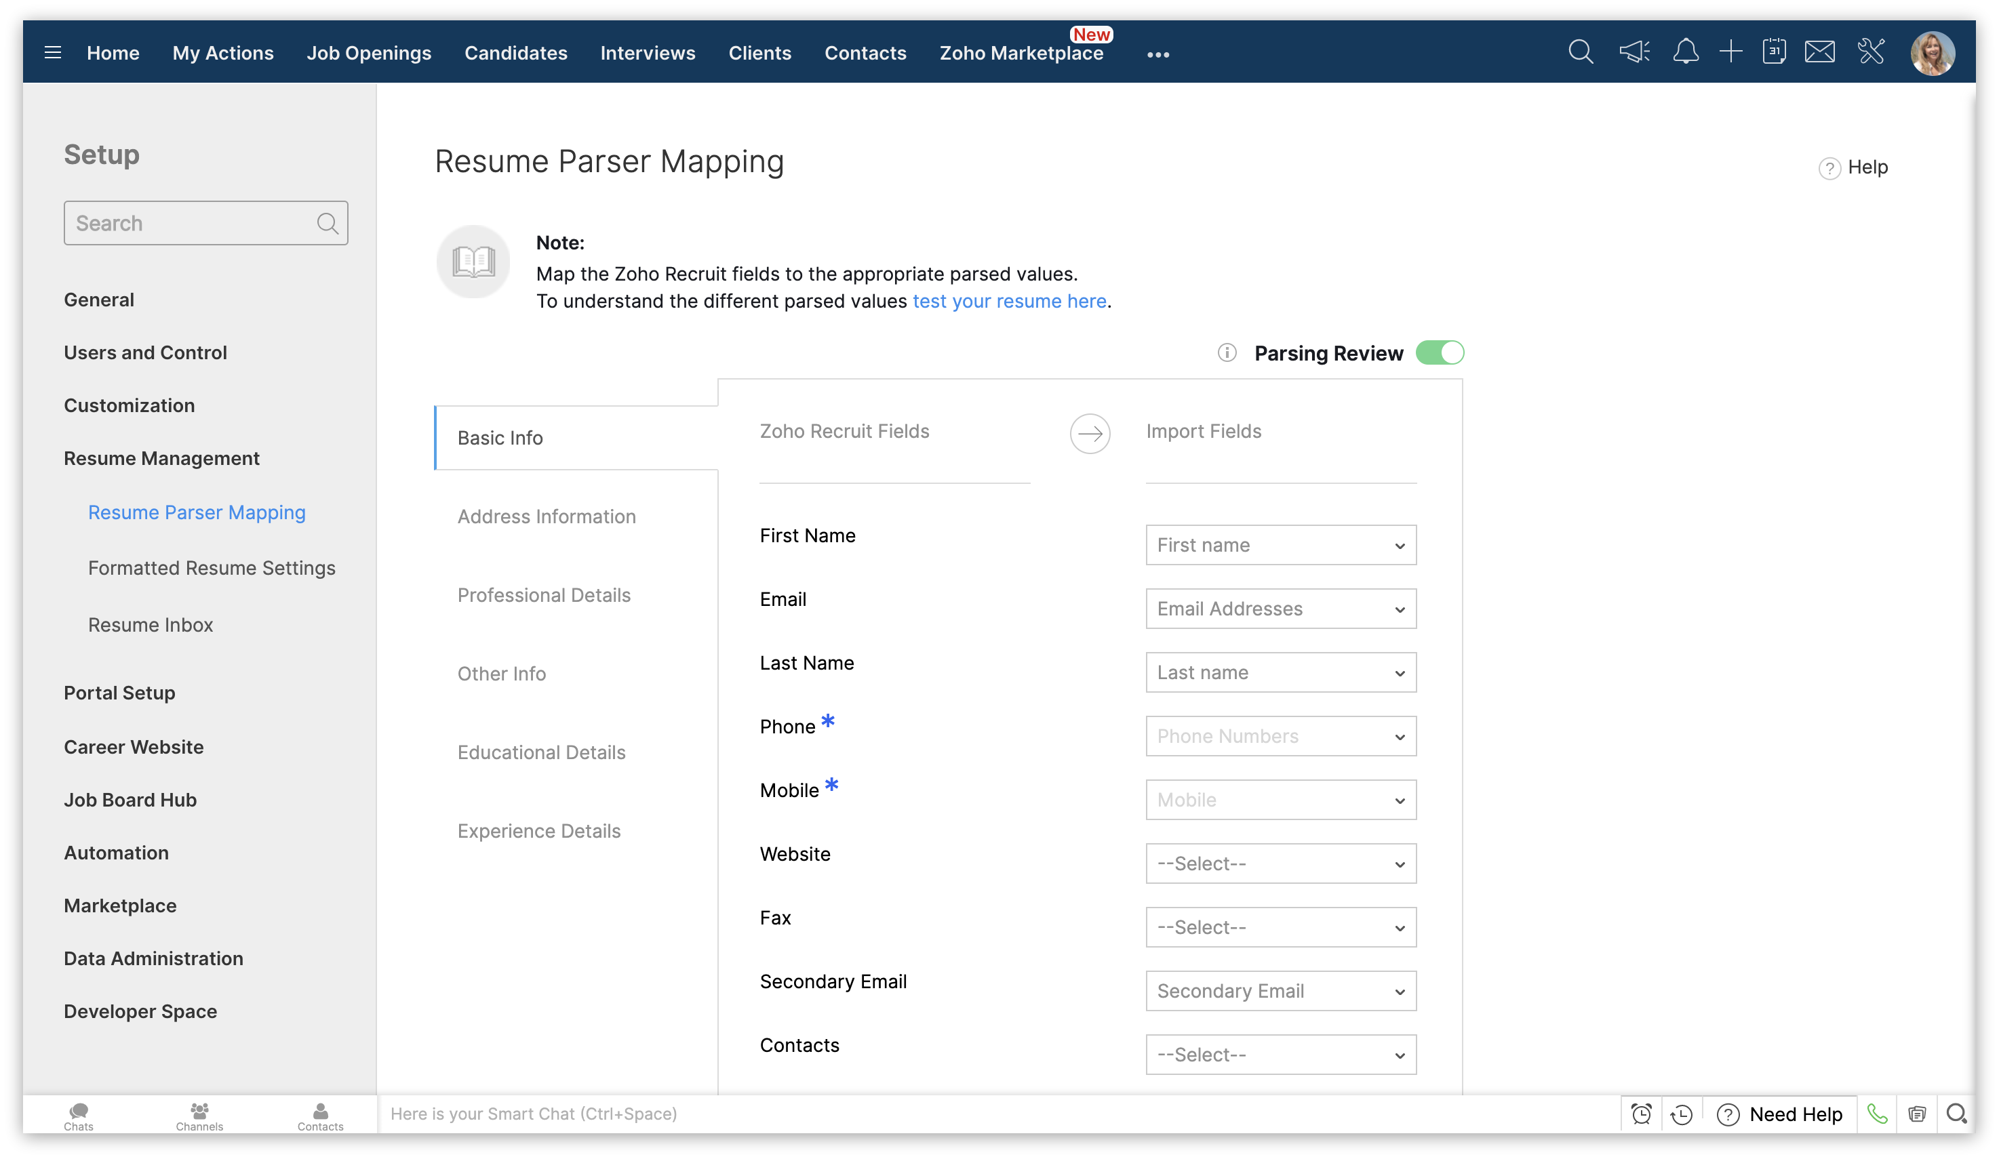1999x1159 pixels.
Task: Switch to the Address Information tab
Action: click(547, 517)
